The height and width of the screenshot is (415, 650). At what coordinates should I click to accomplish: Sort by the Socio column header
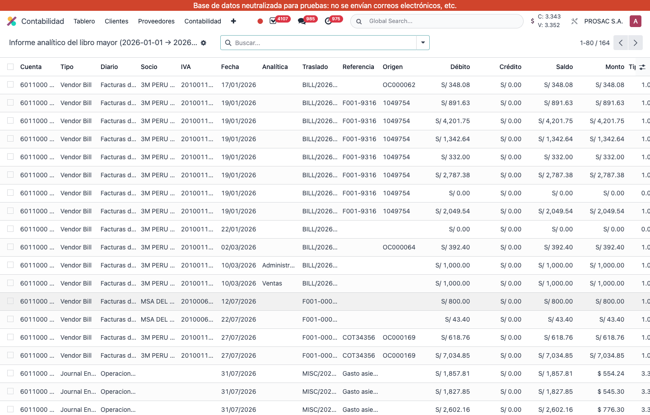tap(149, 67)
